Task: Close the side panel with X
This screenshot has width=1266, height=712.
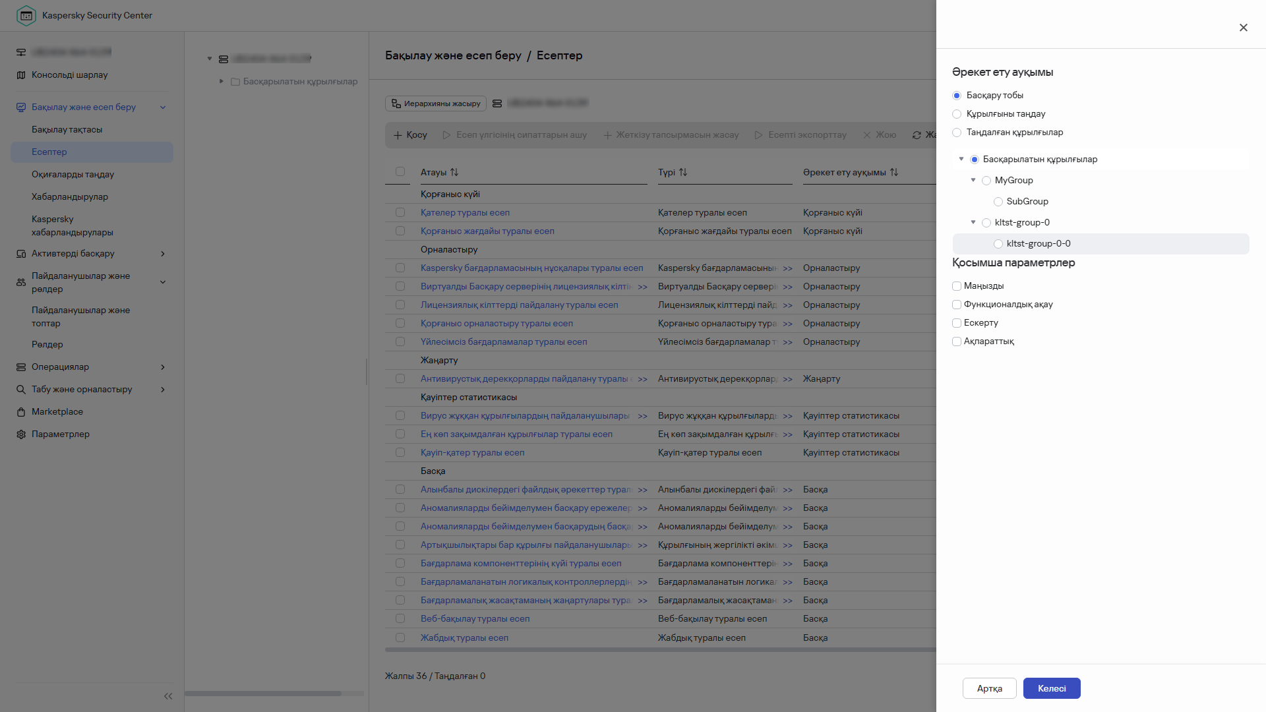Action: point(1243,28)
